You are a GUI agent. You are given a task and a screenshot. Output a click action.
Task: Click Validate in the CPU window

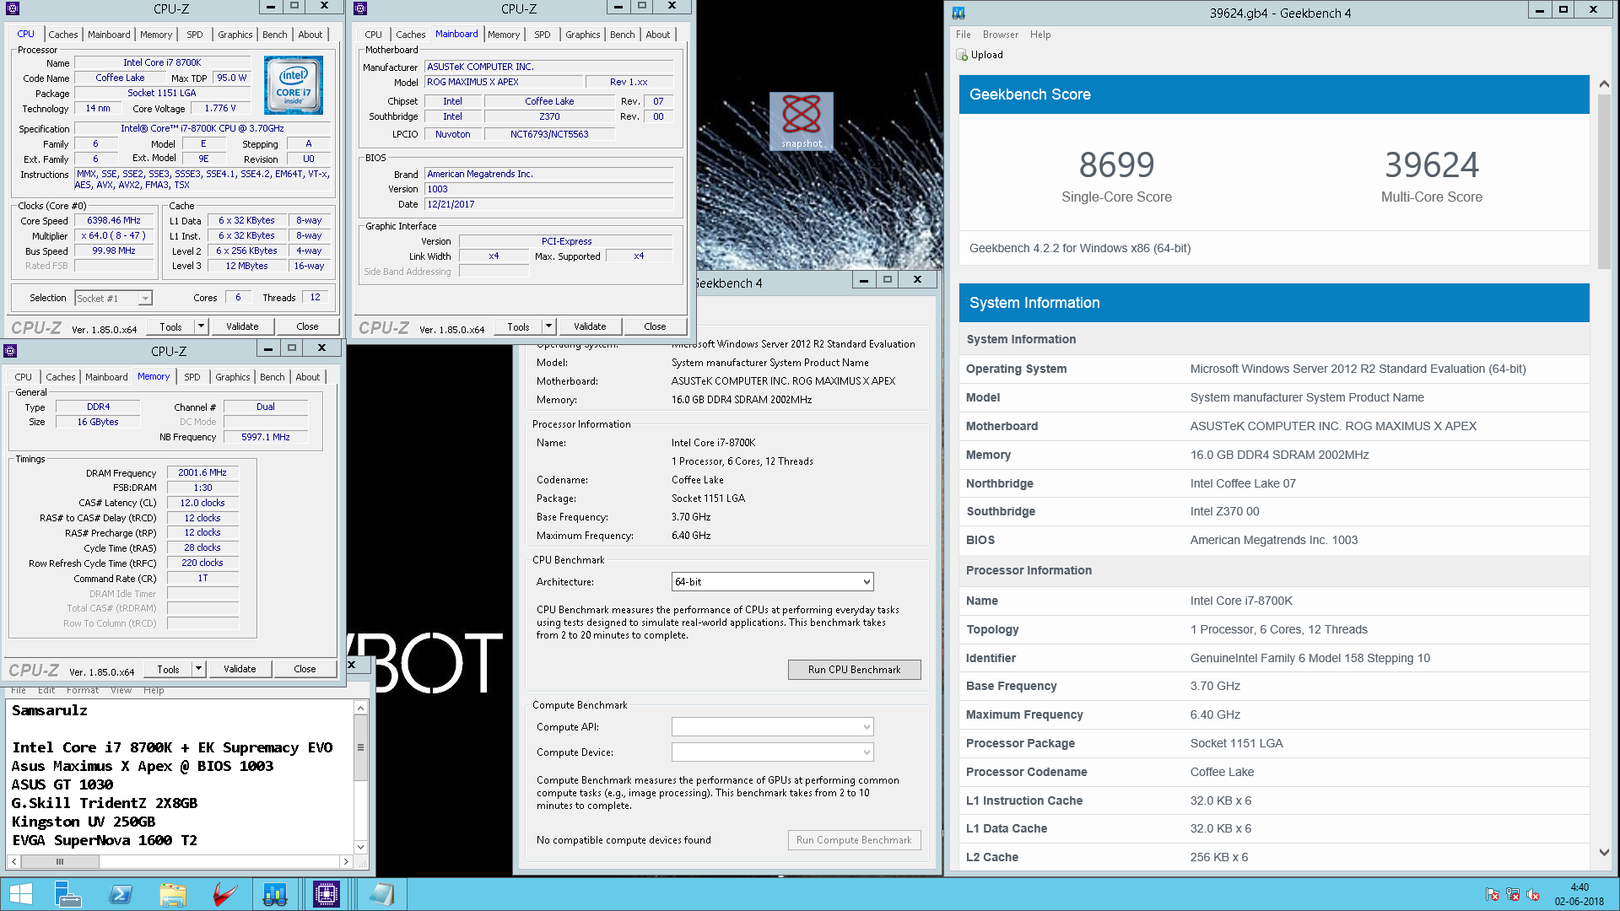coord(243,326)
